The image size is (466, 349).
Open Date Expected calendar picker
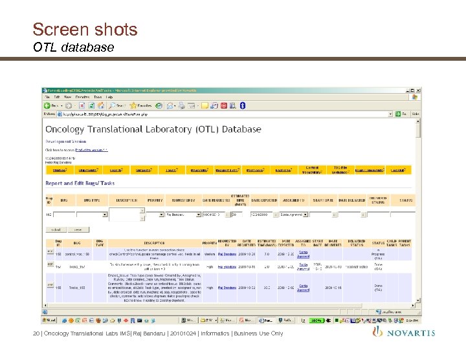276,215
